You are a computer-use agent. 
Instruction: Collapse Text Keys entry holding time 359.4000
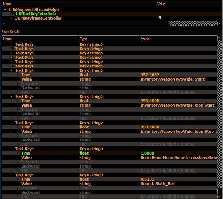click(x=11, y=123)
